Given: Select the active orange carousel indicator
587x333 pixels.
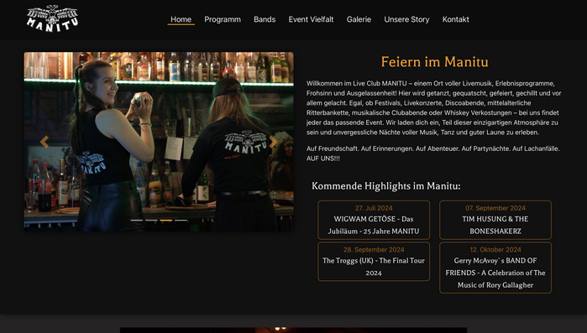Looking at the screenshot, I should (166, 220).
